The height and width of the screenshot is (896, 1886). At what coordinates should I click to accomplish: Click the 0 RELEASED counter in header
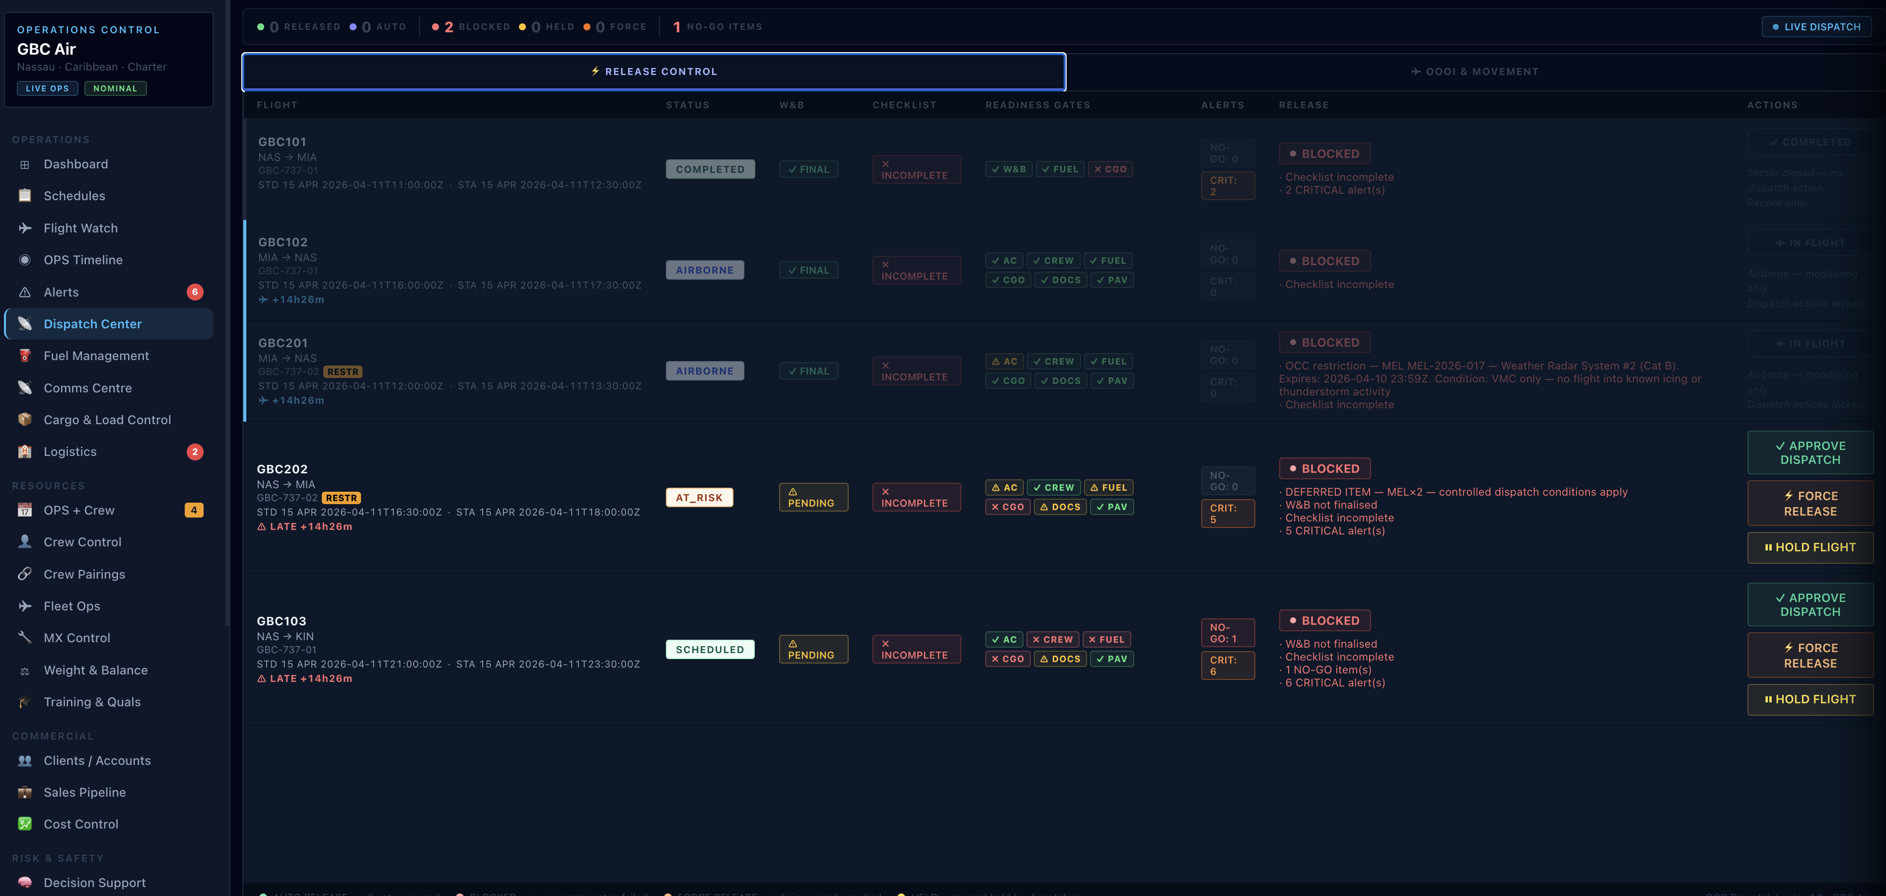tap(299, 27)
